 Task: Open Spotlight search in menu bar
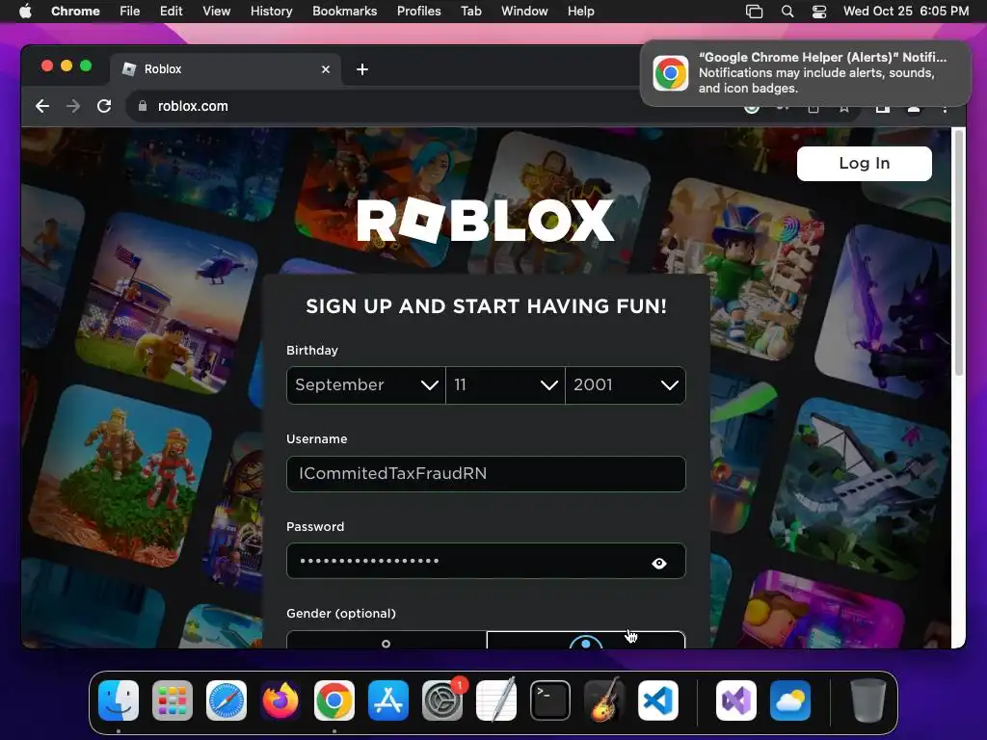787,12
